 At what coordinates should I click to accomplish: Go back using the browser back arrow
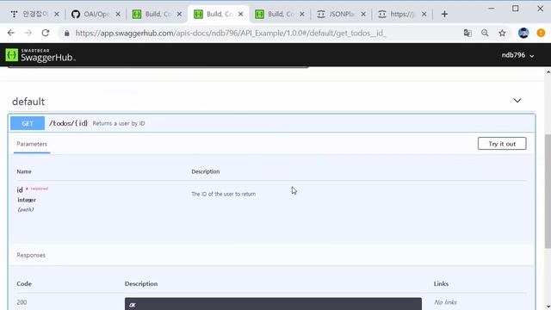(x=11, y=33)
